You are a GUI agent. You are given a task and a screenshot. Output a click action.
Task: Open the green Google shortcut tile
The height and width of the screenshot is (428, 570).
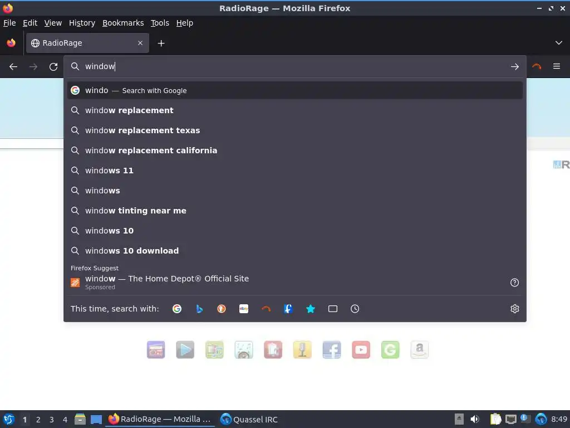[390, 350]
